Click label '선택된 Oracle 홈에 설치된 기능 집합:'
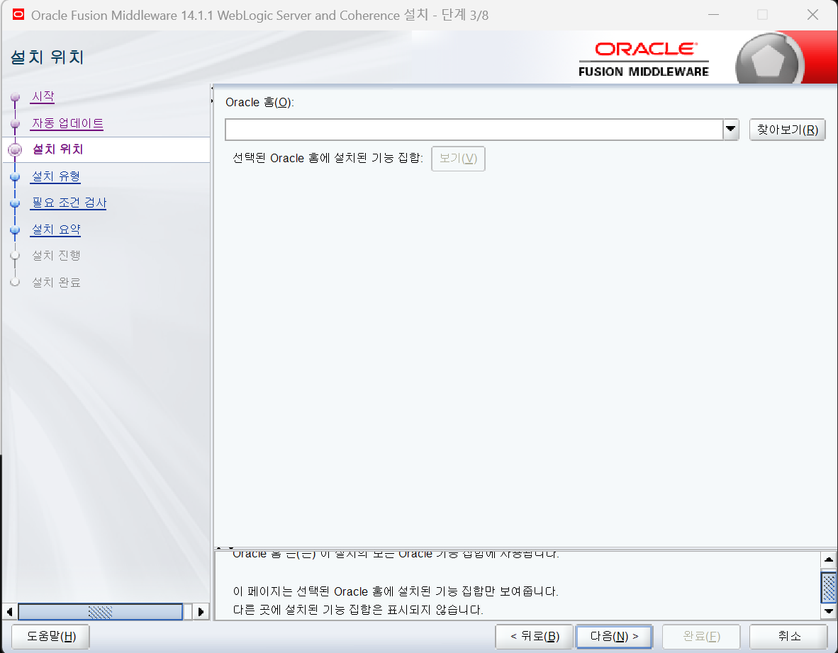Image resolution: width=838 pixels, height=653 pixels. click(328, 158)
